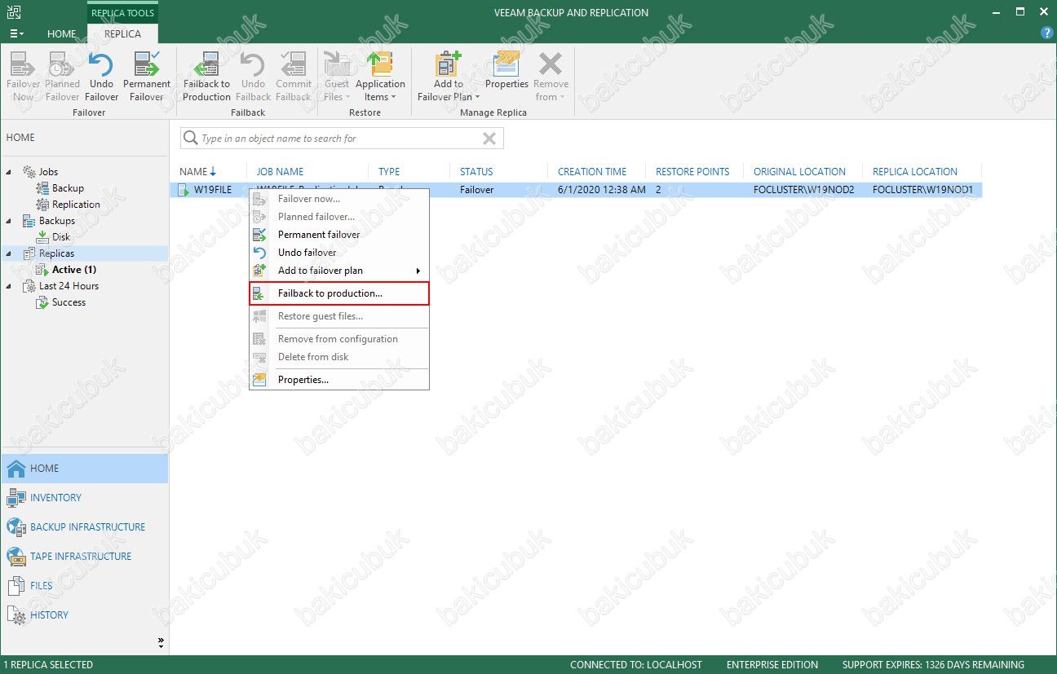The height and width of the screenshot is (674, 1057).
Task: Sort list by Status column header
Action: click(476, 172)
